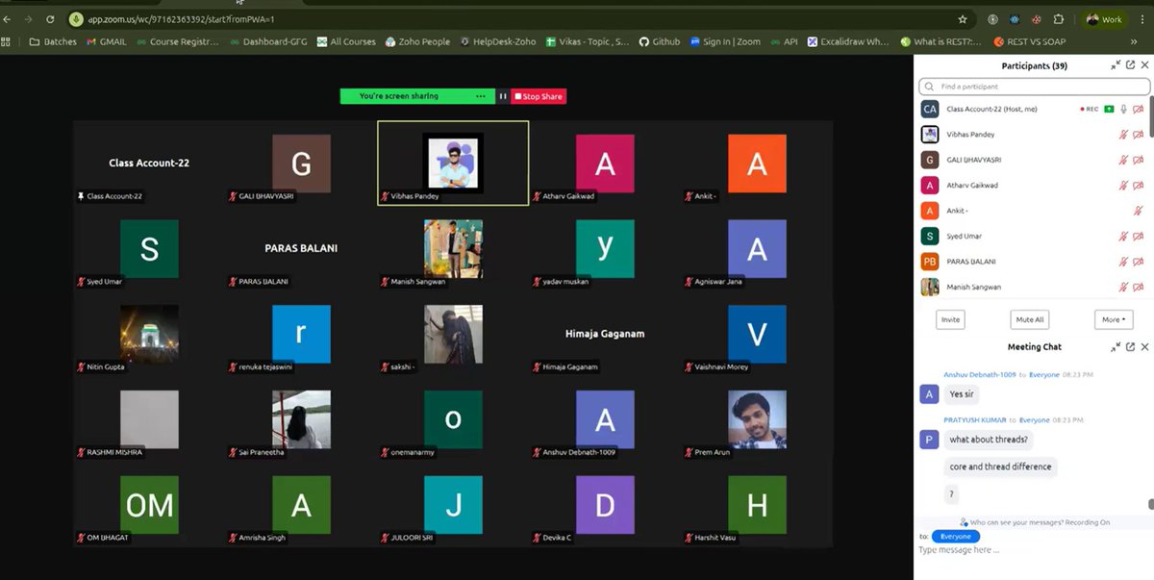Collapse the Meeting Chat panel with the arrows icon
This screenshot has height=580, width=1154.
[x=1116, y=347]
